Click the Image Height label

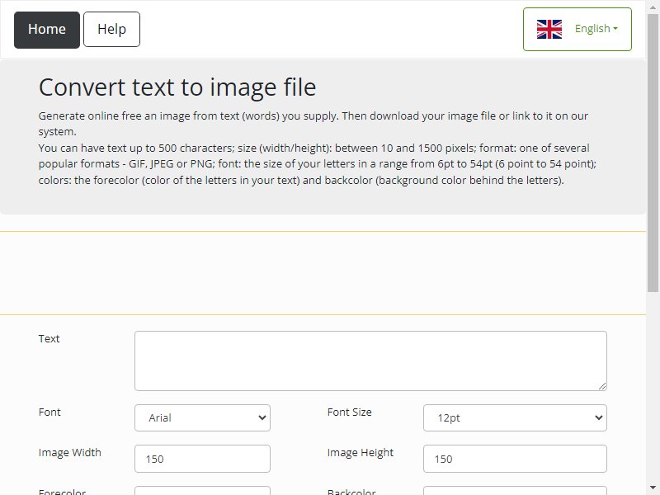pos(361,453)
